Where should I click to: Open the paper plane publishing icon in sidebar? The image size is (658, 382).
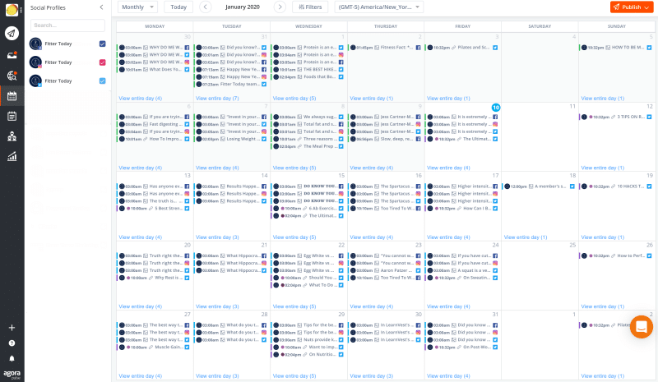tap(12, 34)
